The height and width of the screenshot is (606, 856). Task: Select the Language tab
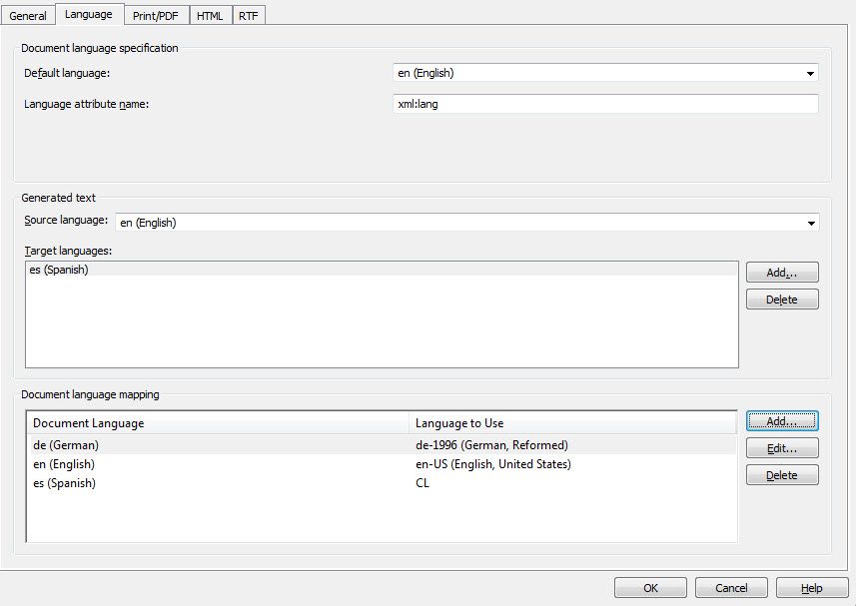(89, 14)
